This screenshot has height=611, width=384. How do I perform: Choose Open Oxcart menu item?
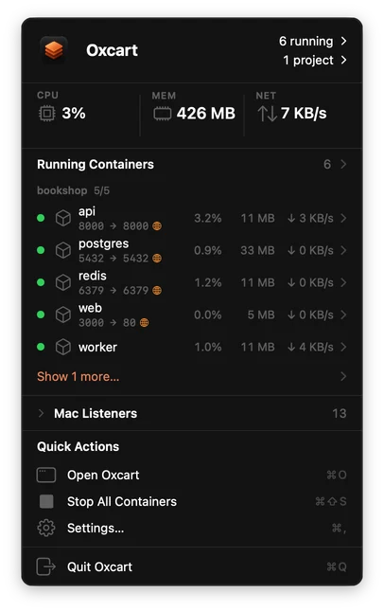point(192,476)
